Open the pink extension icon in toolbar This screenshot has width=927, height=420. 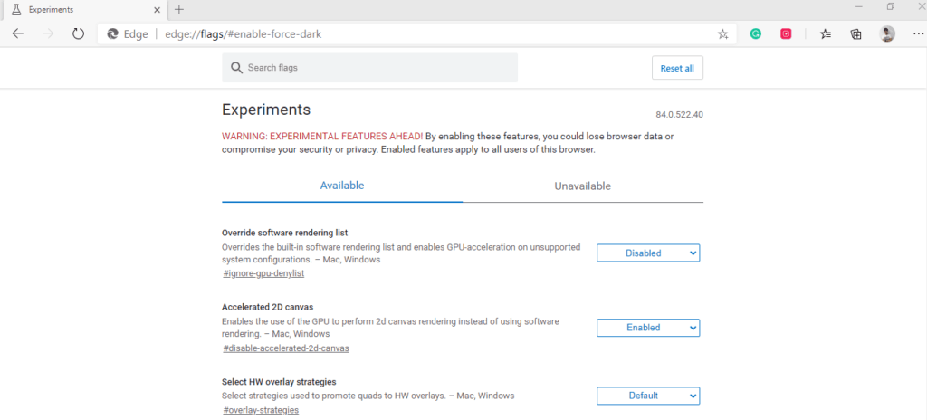pos(786,34)
